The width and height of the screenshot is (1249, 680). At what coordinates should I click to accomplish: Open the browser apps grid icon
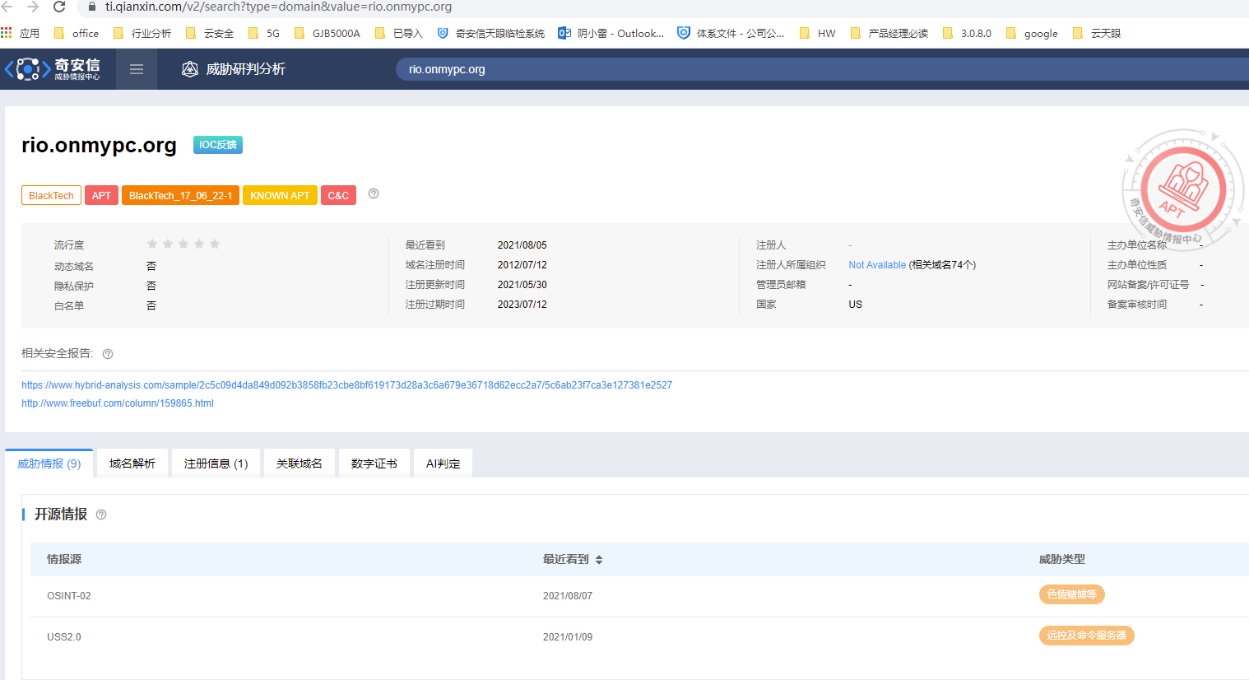point(7,33)
